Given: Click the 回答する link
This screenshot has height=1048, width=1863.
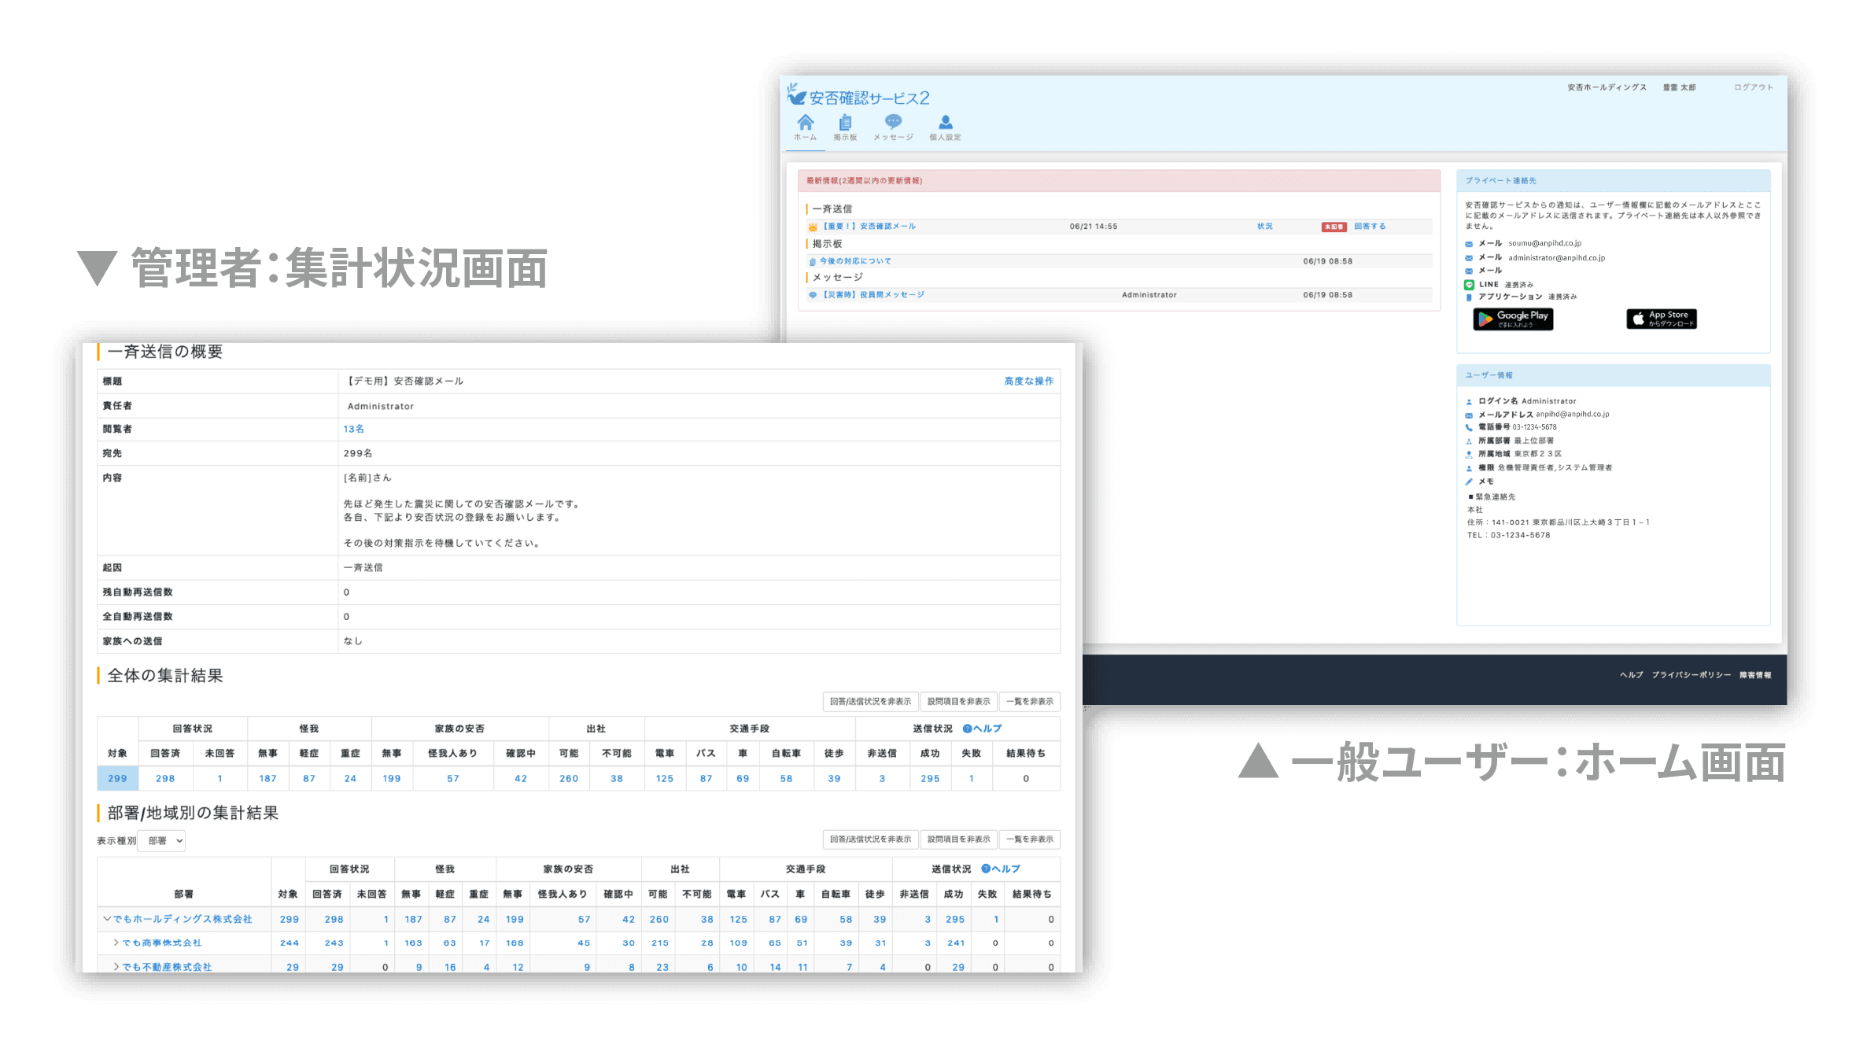Looking at the screenshot, I should 1370,227.
